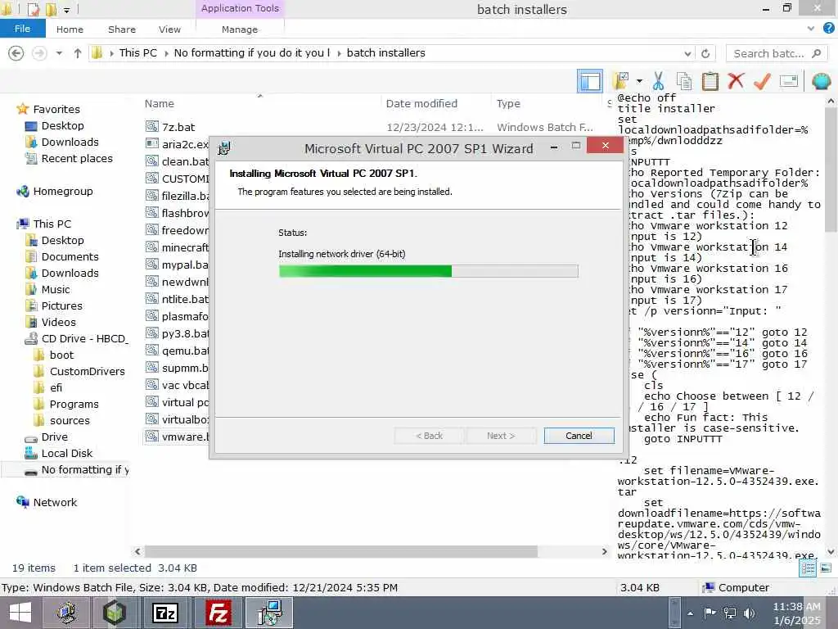Click the Rename icon in toolbar

point(788,81)
